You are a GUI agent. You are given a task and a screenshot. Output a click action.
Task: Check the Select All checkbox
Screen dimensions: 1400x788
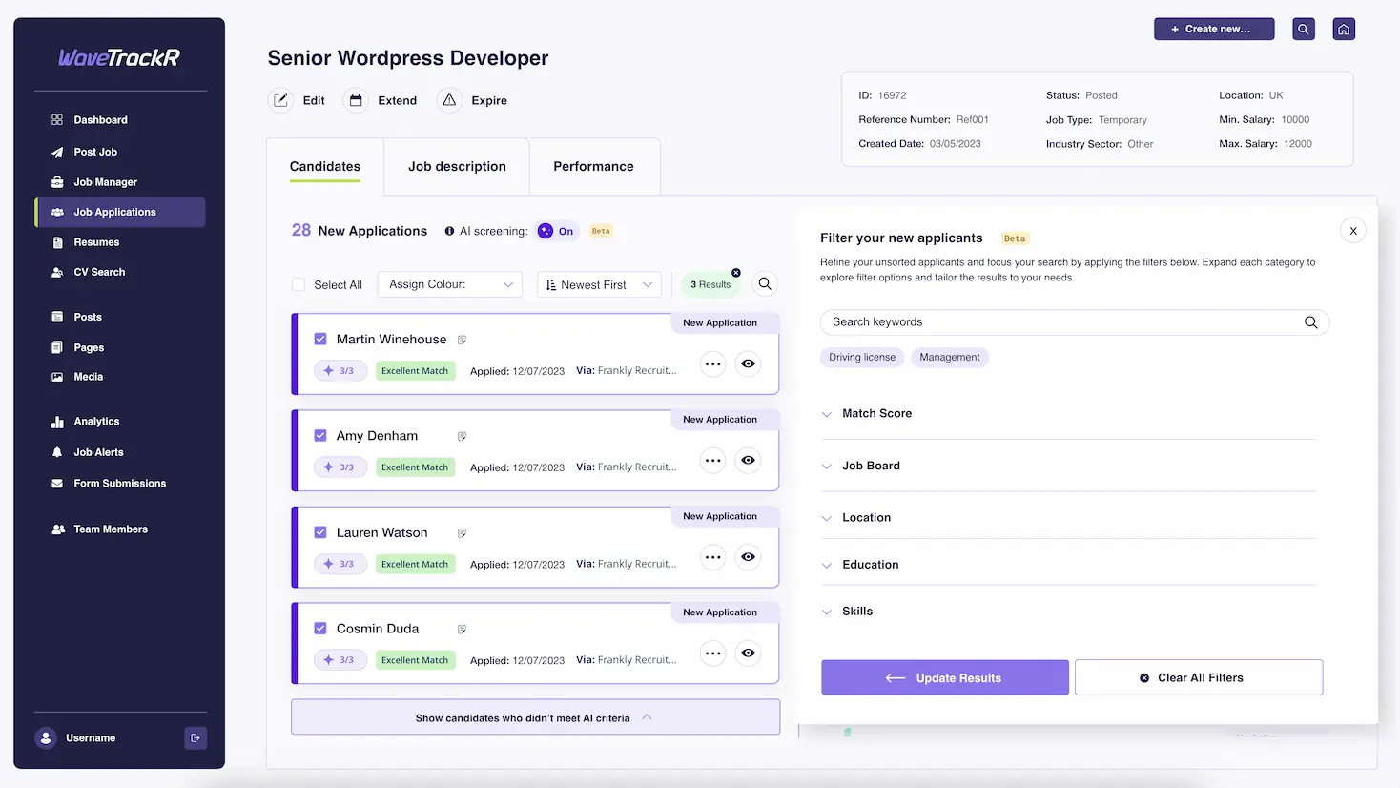pyautogui.click(x=300, y=284)
